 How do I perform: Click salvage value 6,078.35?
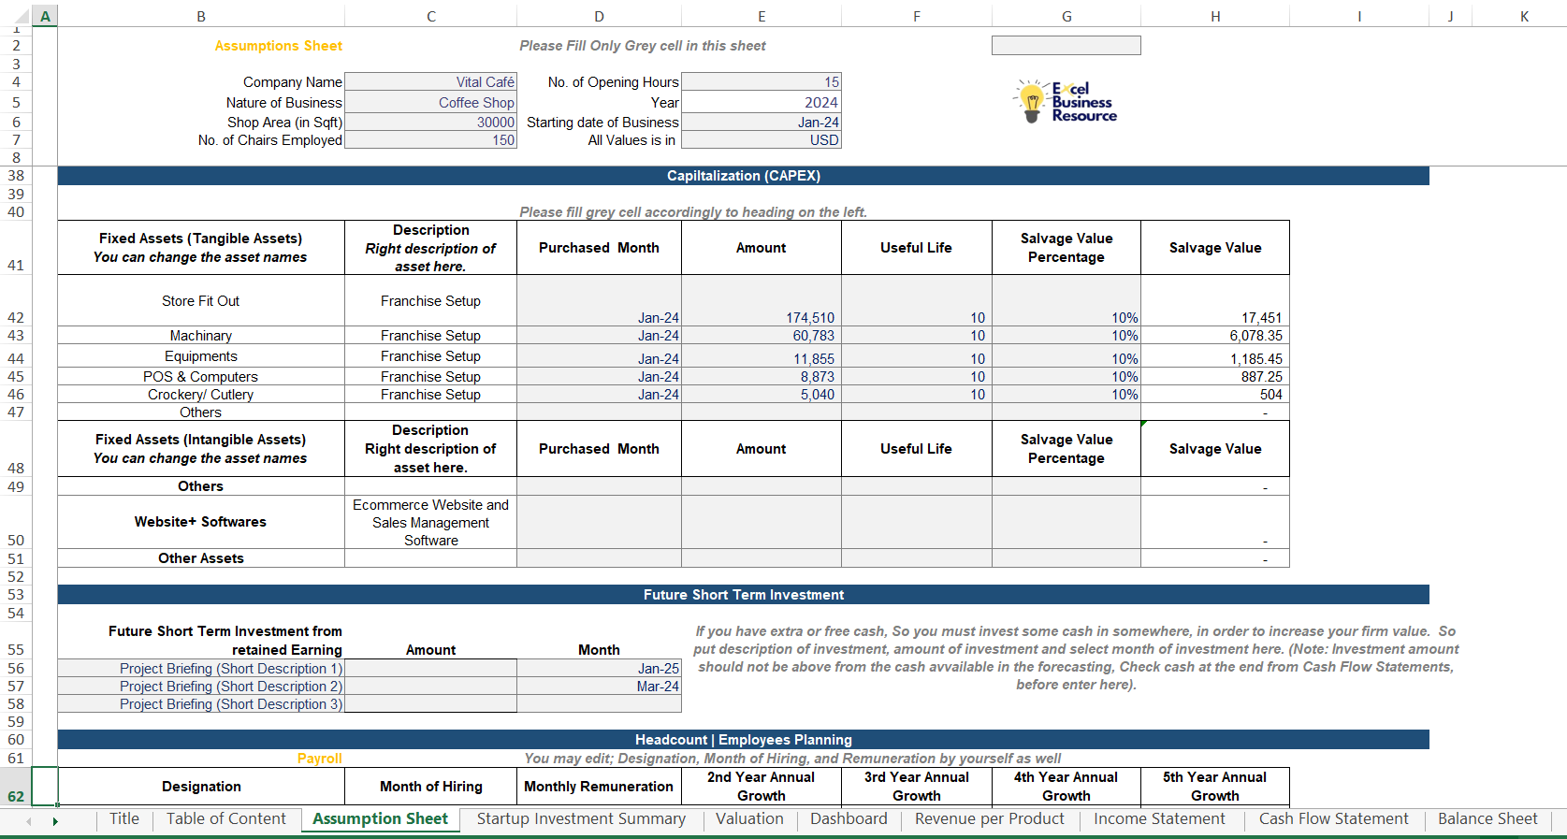tap(1215, 335)
